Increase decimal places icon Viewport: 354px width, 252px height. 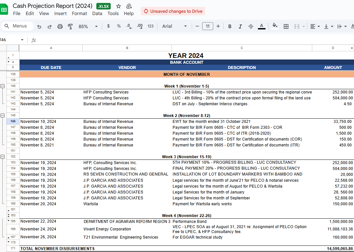pyautogui.click(x=140, y=26)
